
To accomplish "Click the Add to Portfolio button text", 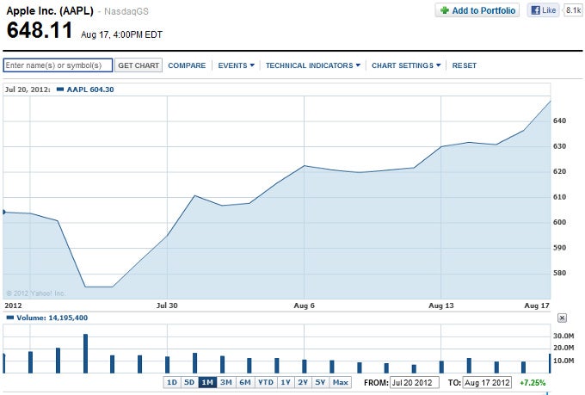I will point(483,10).
